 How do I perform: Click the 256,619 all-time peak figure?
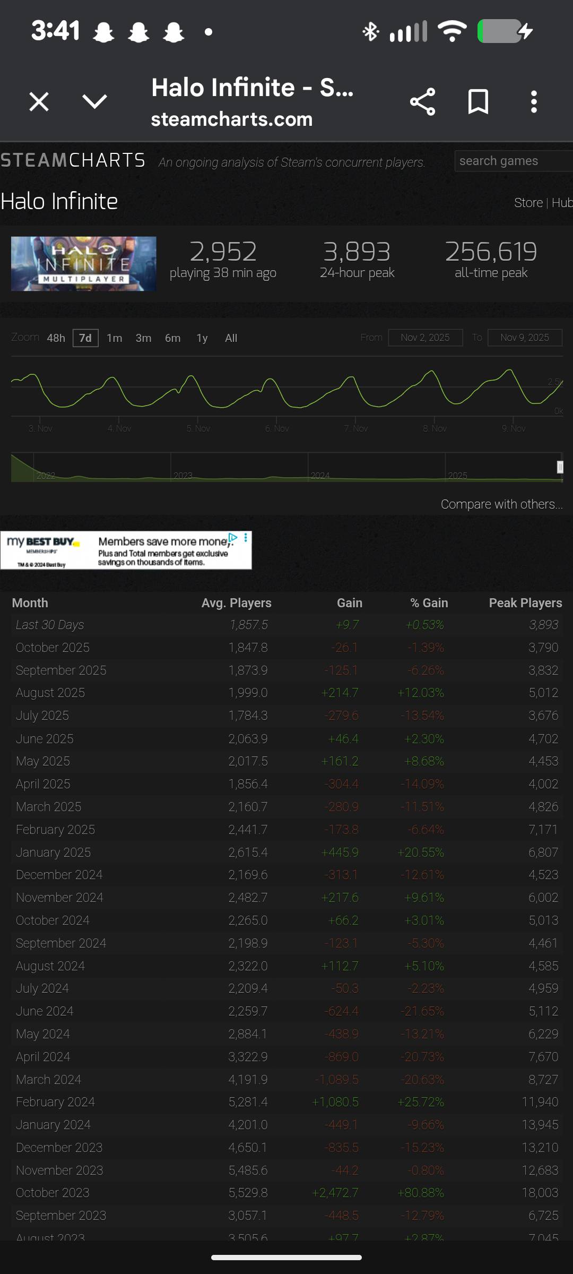click(x=491, y=252)
